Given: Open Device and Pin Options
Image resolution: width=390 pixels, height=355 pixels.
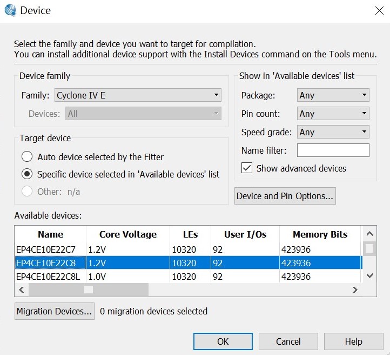Looking at the screenshot, I should point(285,196).
